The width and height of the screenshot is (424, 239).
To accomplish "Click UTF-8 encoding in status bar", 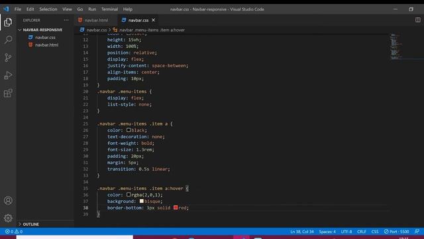I will pyautogui.click(x=346, y=232).
